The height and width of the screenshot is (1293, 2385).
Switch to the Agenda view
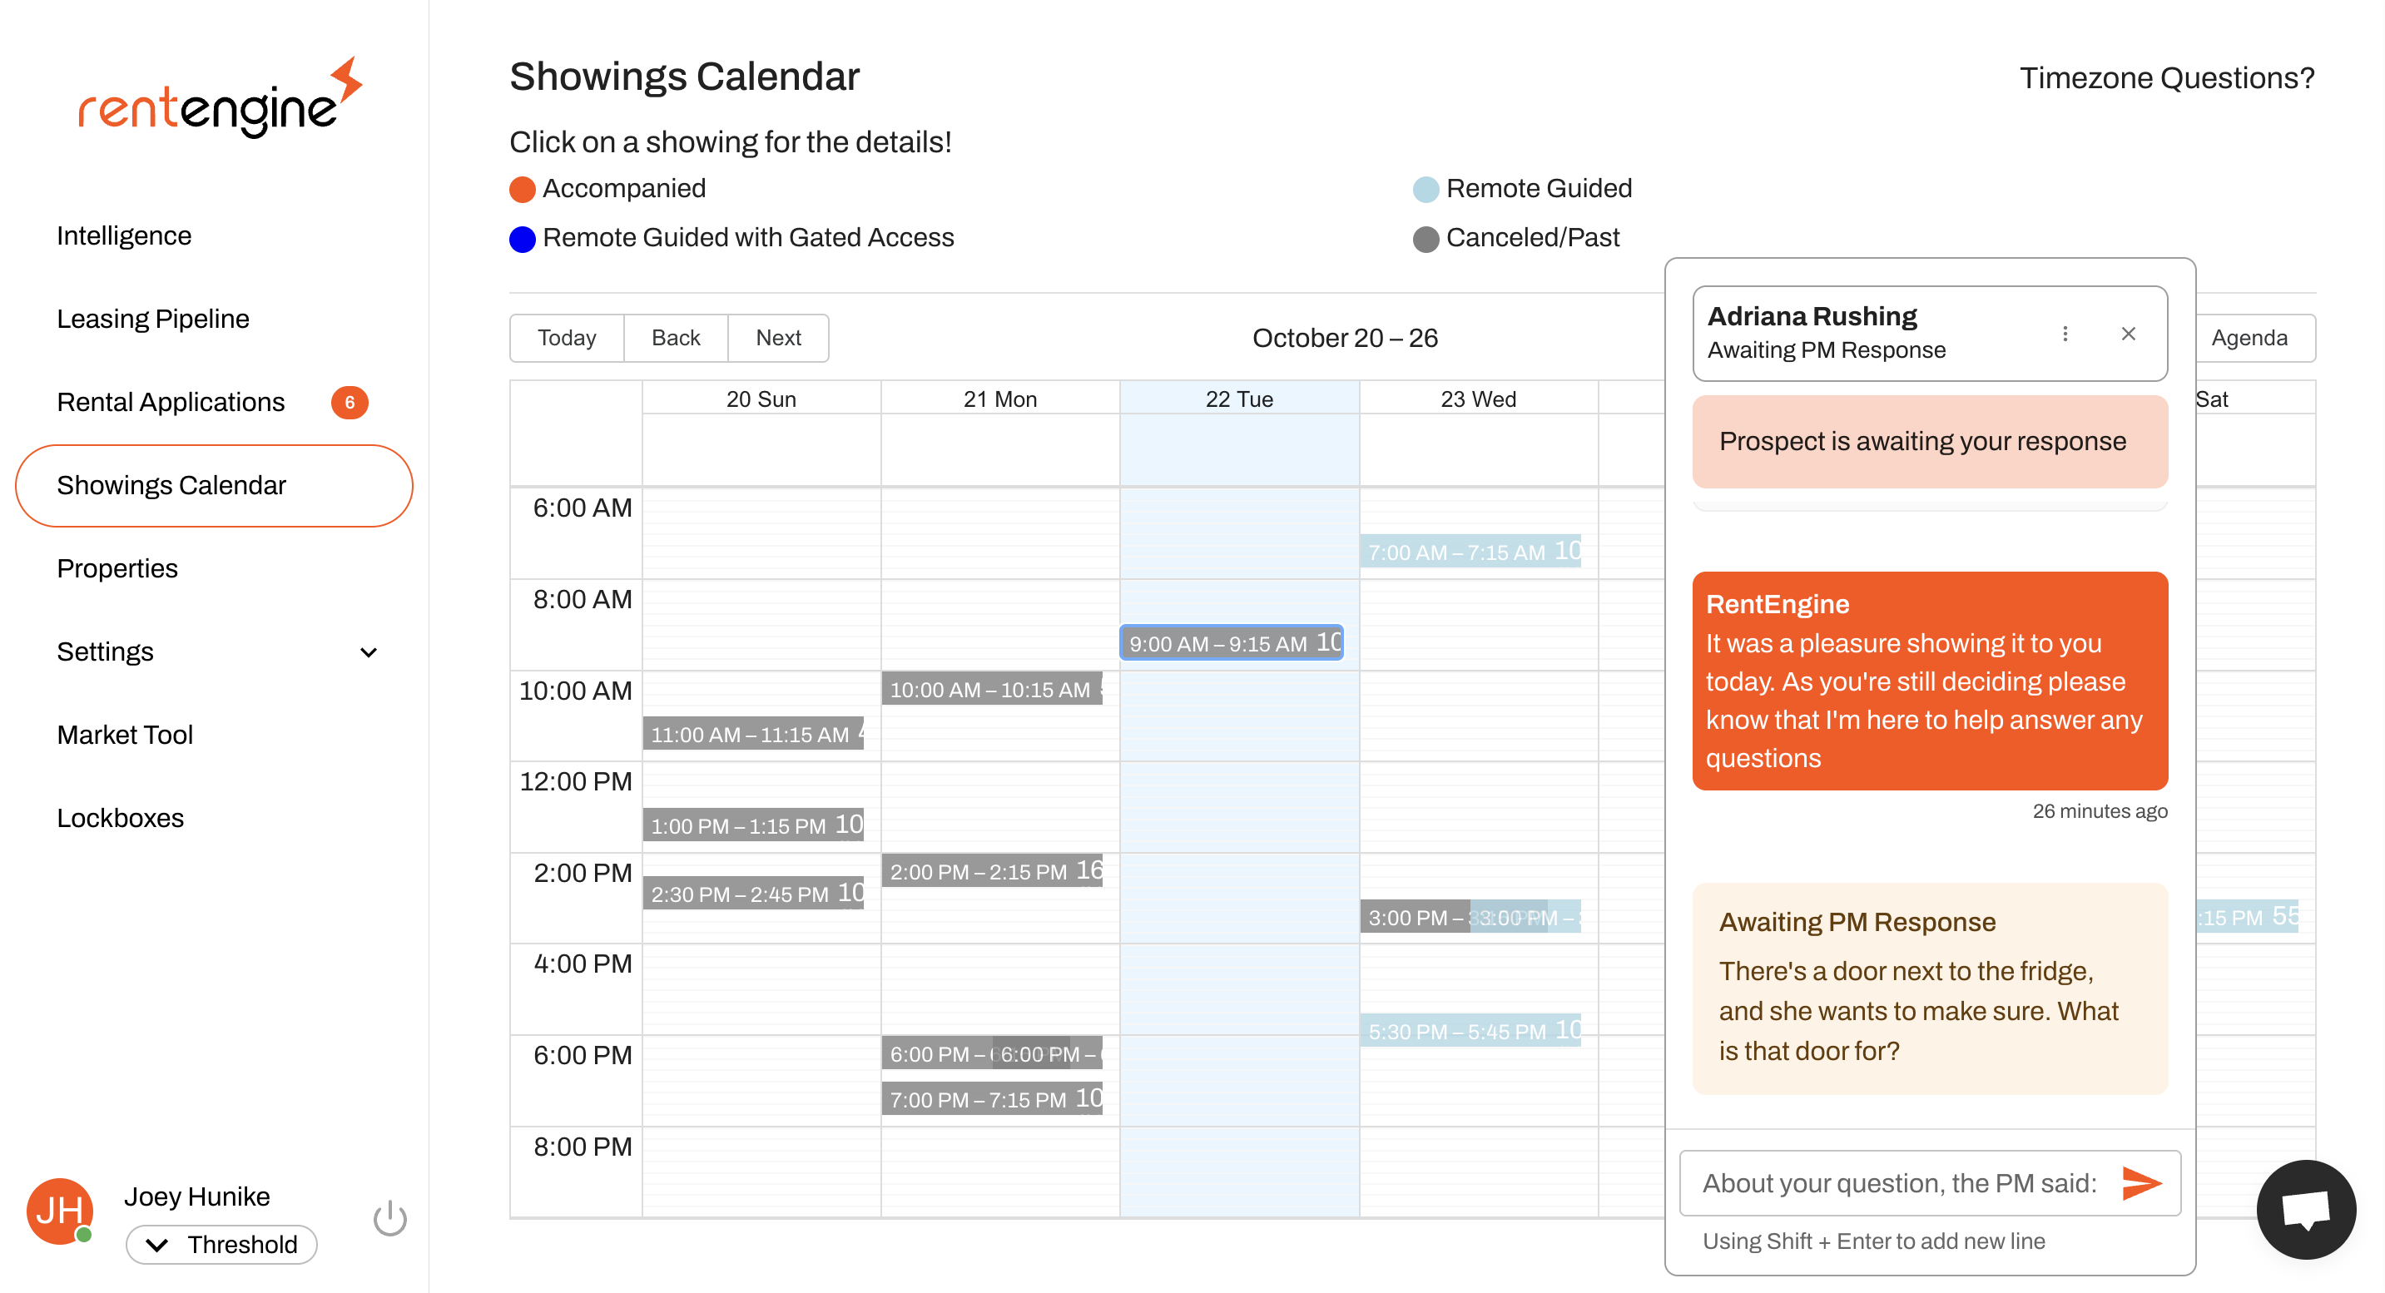(x=2254, y=337)
